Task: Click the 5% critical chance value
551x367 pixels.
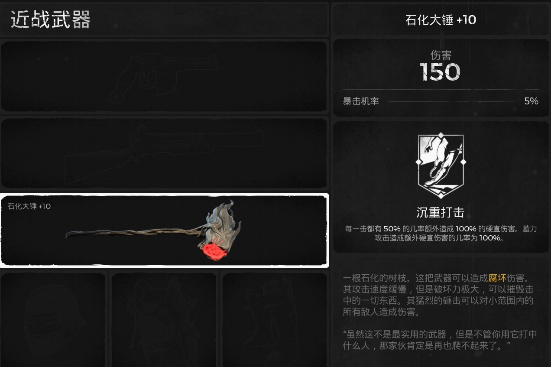Action: click(531, 101)
